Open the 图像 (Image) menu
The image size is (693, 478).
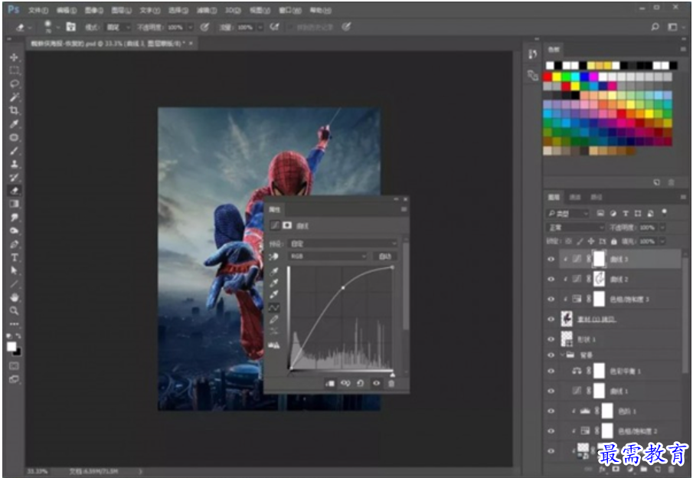pyautogui.click(x=93, y=10)
